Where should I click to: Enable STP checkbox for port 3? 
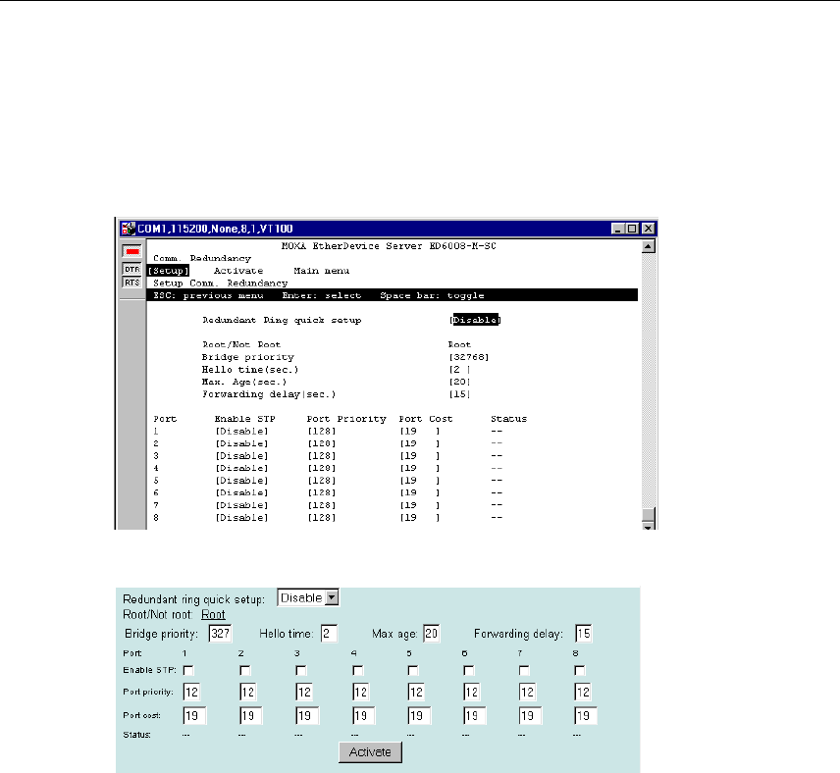coord(301,671)
